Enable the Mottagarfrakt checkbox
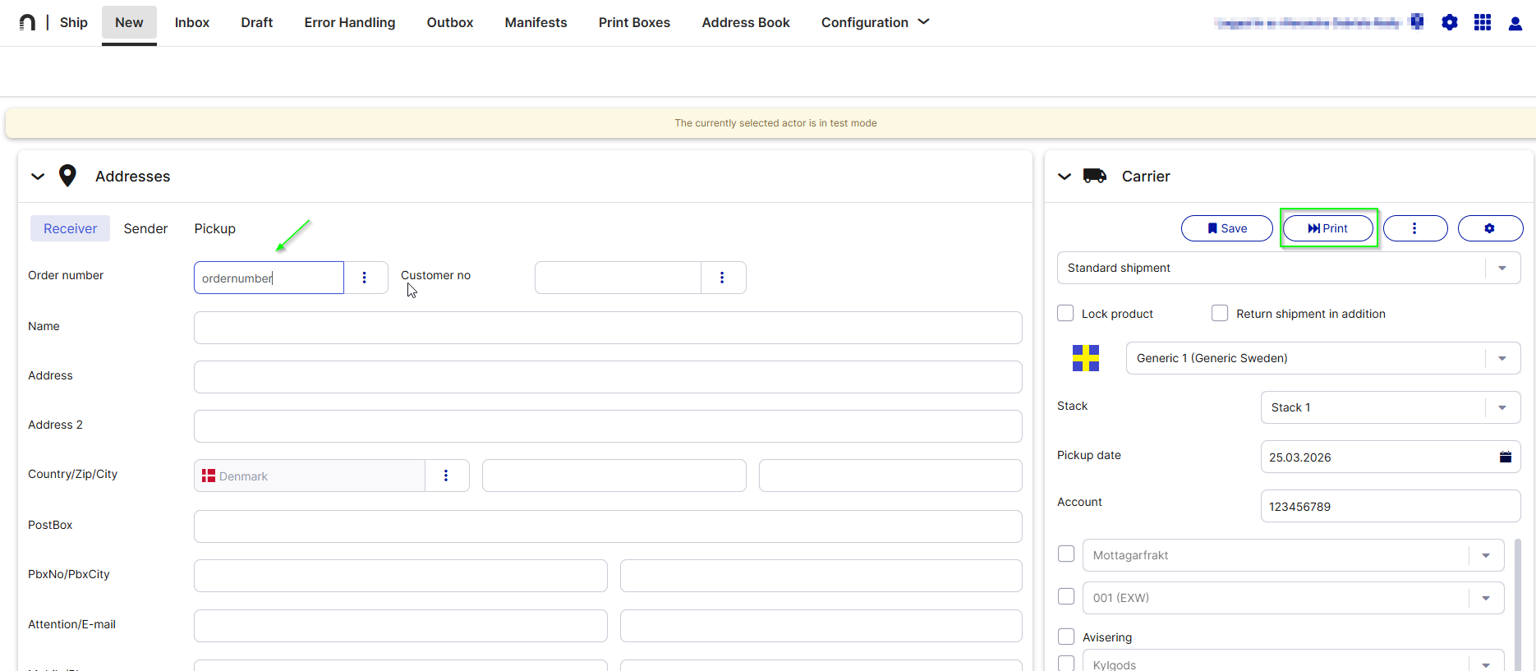The width and height of the screenshot is (1536, 671). click(1066, 554)
